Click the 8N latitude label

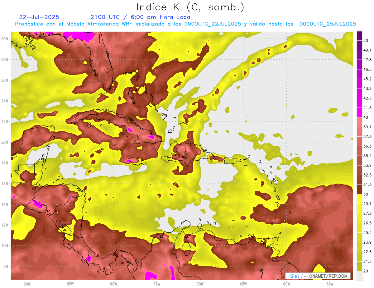click(x=6, y=267)
